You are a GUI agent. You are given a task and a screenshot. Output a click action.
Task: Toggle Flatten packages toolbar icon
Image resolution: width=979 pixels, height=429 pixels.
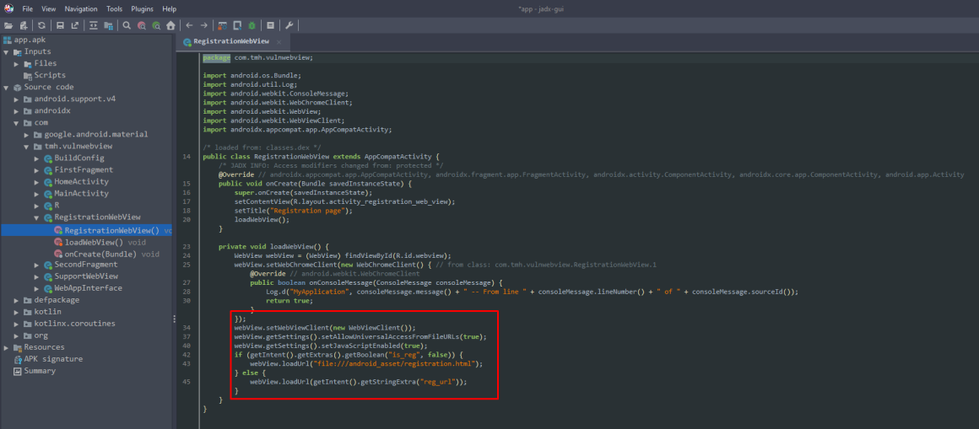[x=109, y=25]
